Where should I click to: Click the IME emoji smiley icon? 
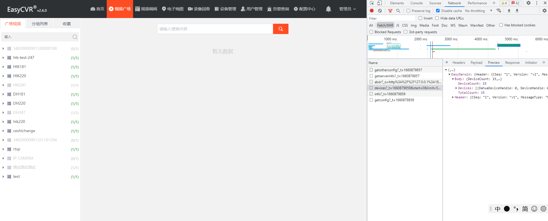[534, 209]
